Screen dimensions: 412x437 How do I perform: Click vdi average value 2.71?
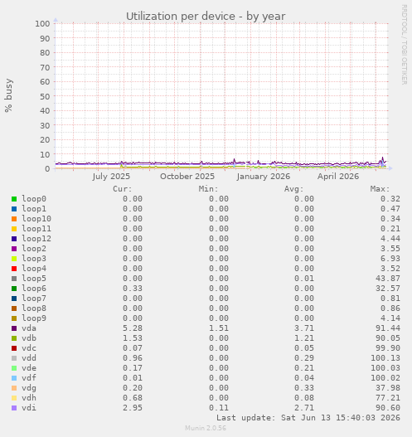(304, 408)
